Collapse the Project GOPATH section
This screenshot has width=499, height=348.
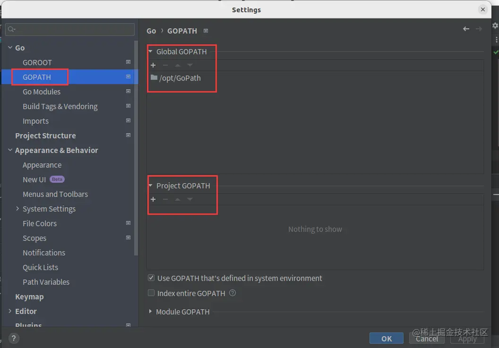151,186
